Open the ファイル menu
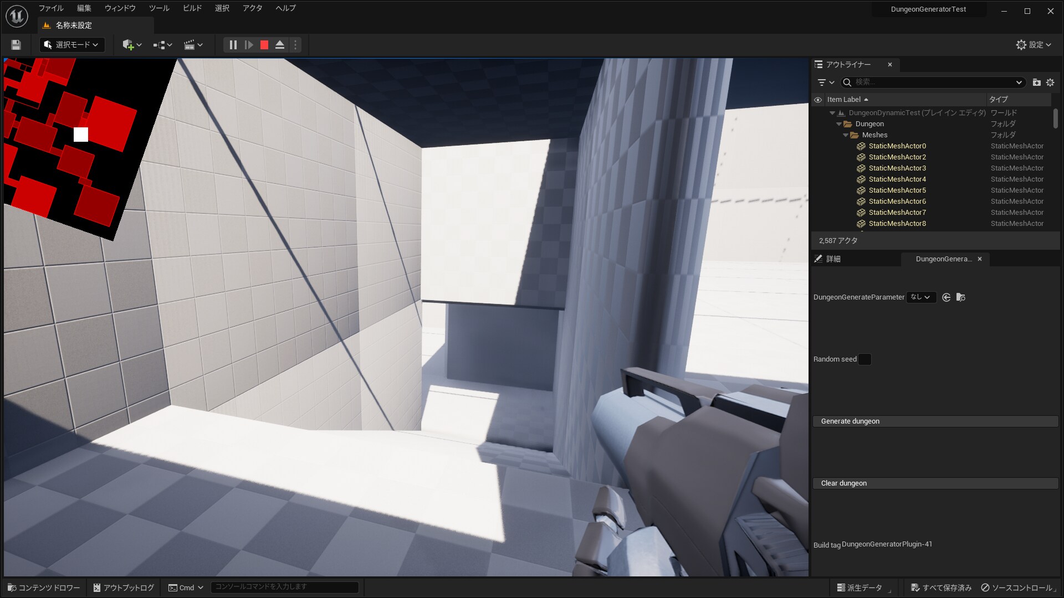Screen dimensions: 1064x598 pyautogui.click(x=50, y=8)
